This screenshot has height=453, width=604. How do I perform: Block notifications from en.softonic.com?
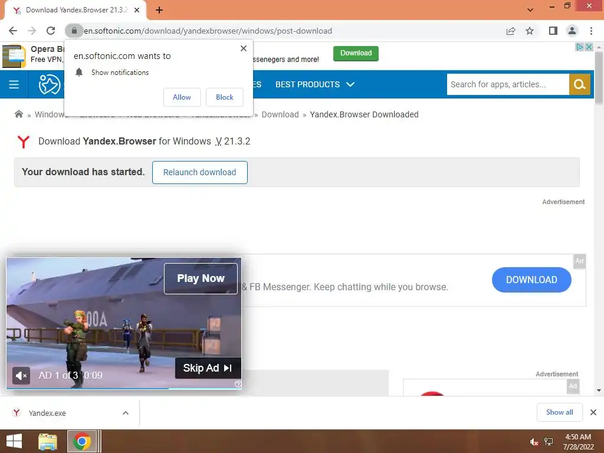(225, 97)
